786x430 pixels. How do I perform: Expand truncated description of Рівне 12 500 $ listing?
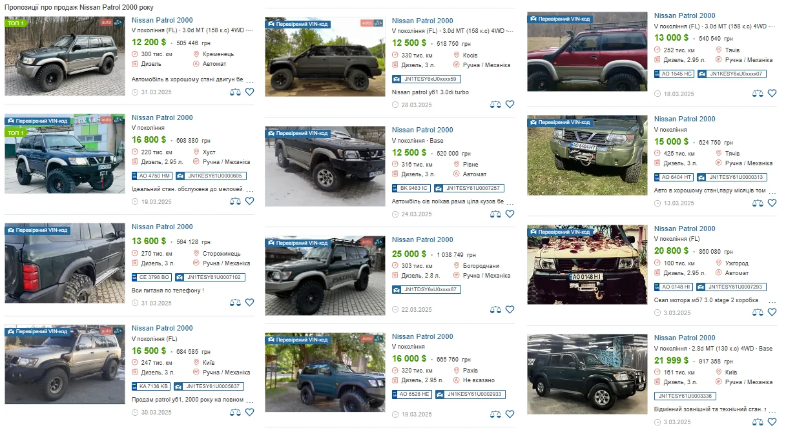[510, 201]
